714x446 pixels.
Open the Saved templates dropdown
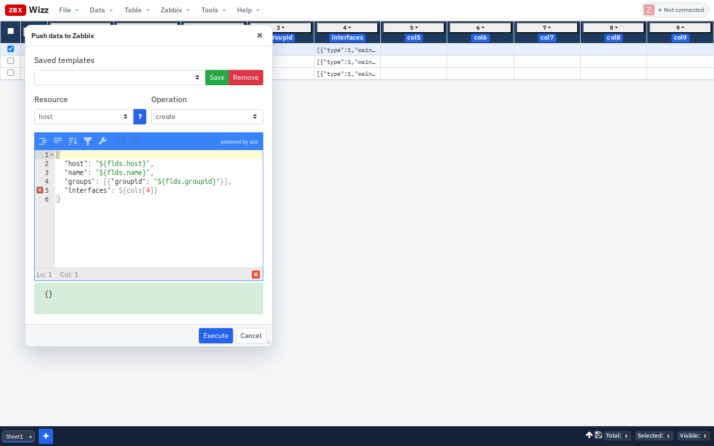coord(119,78)
